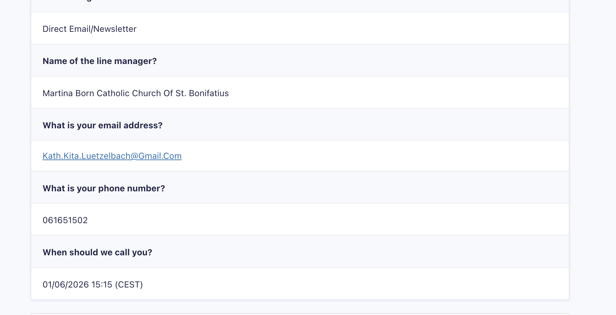Click the Gmail.Com part of email link
The height and width of the screenshot is (315, 616).
pos(160,156)
